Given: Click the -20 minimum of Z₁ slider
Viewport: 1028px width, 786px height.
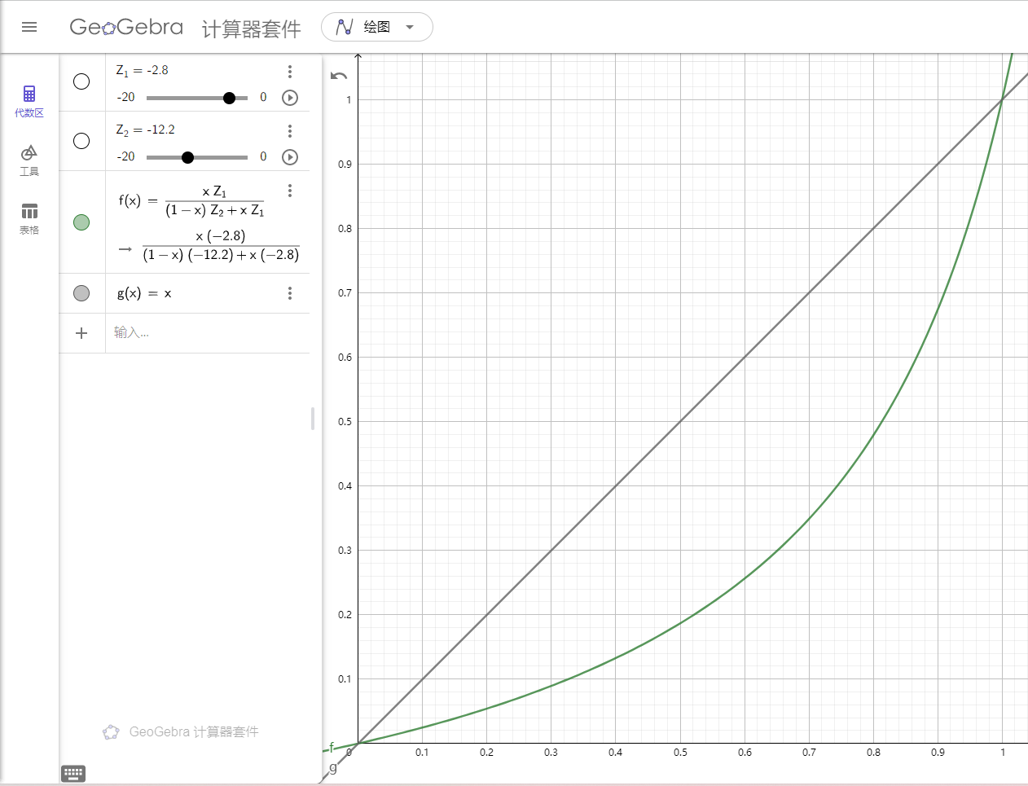Looking at the screenshot, I should (126, 97).
